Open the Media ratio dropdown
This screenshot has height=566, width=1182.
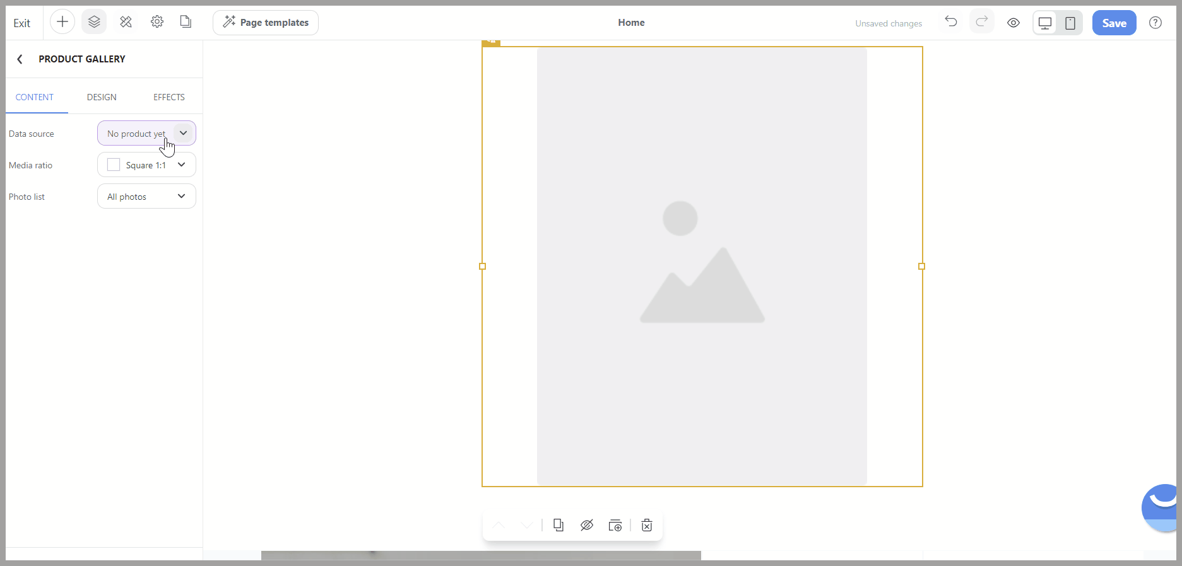coord(146,165)
